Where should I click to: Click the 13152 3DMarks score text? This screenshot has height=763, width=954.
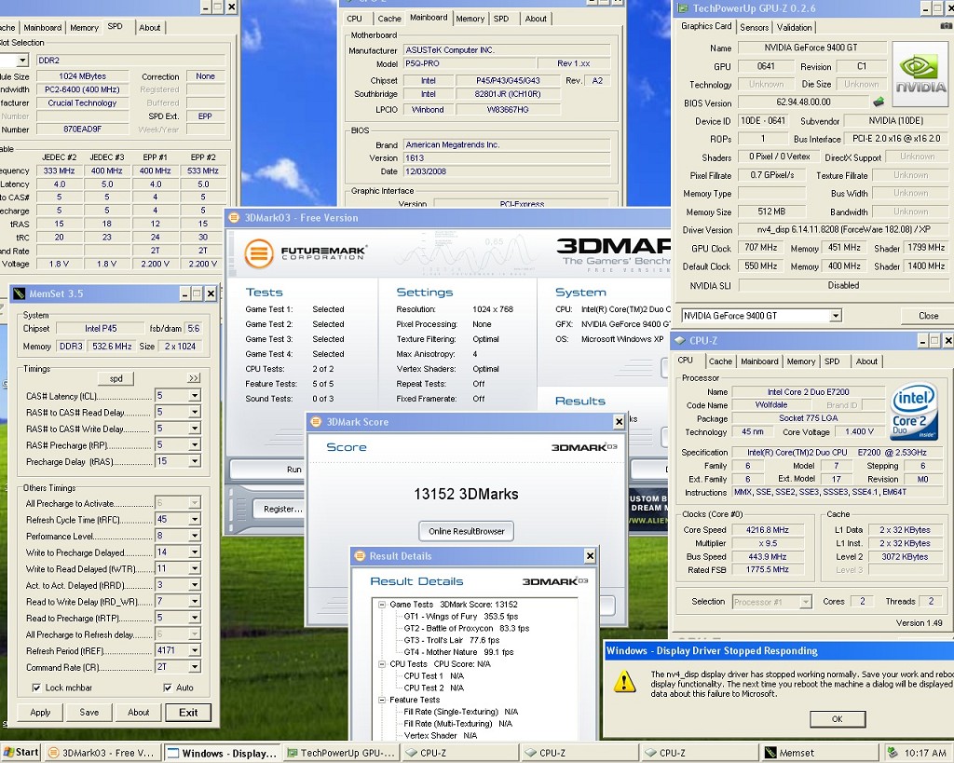coord(466,494)
